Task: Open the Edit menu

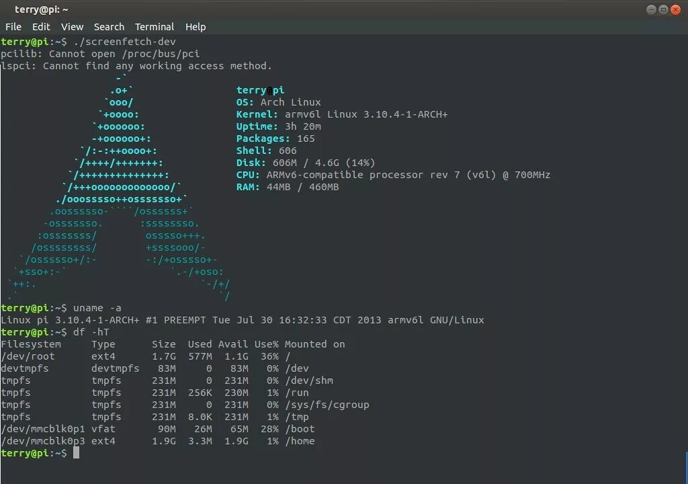Action: pyautogui.click(x=41, y=27)
